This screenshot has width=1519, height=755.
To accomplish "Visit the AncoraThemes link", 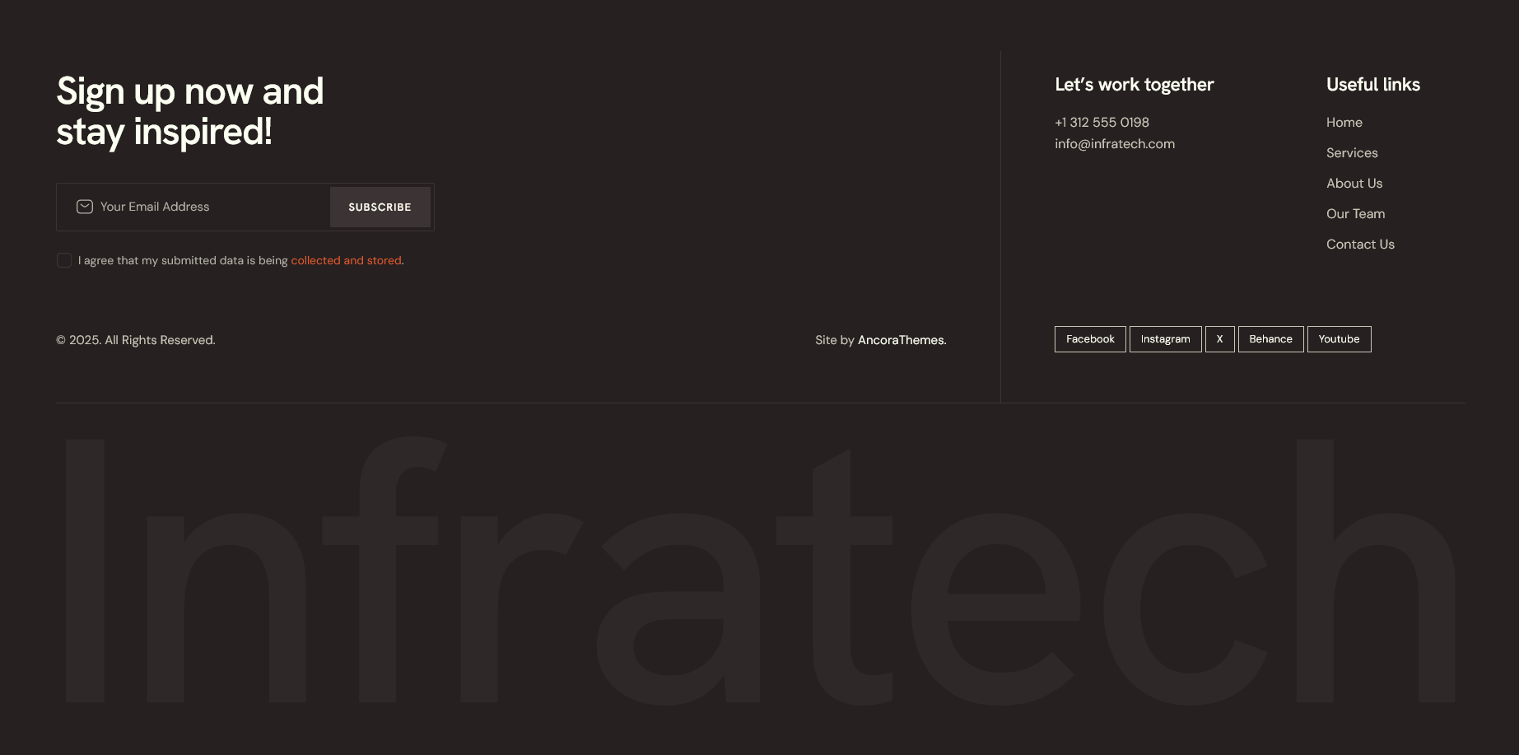I will [902, 340].
